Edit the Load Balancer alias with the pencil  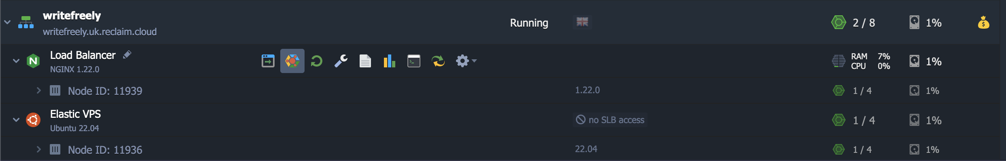pyautogui.click(x=127, y=54)
